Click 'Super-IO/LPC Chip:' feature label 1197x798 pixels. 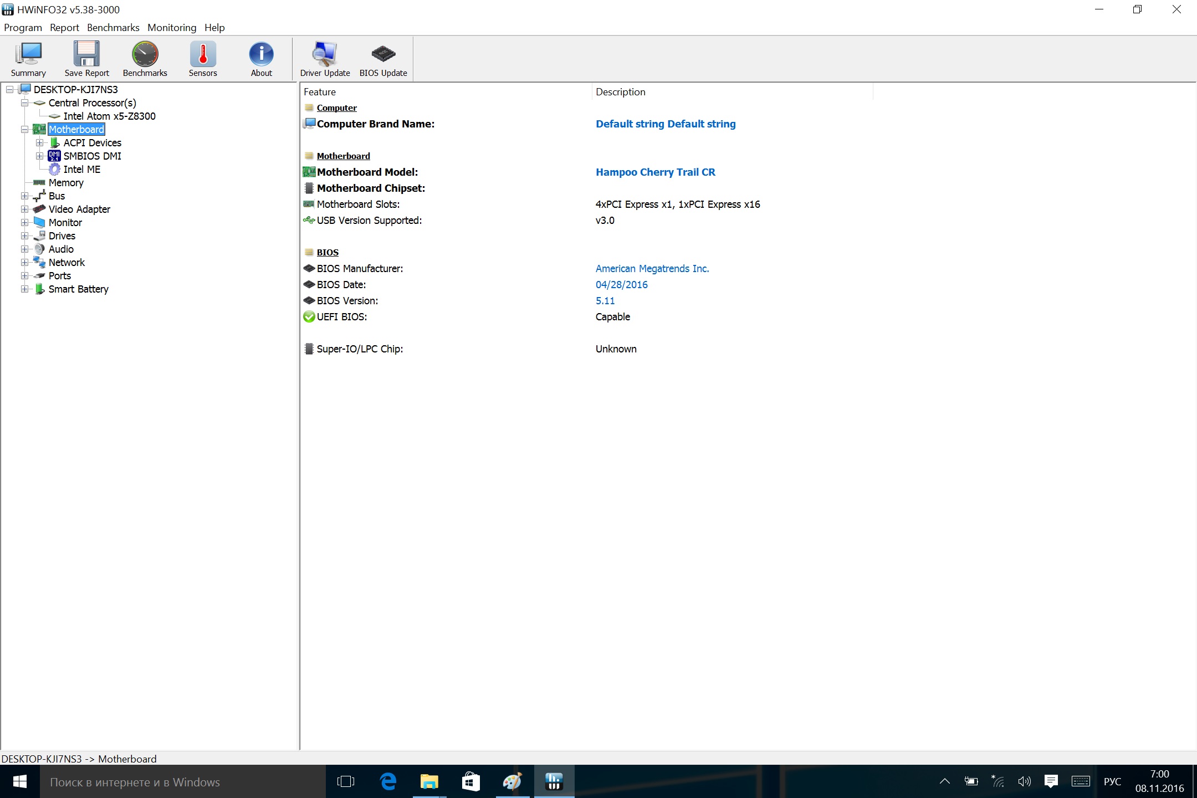pyautogui.click(x=360, y=349)
